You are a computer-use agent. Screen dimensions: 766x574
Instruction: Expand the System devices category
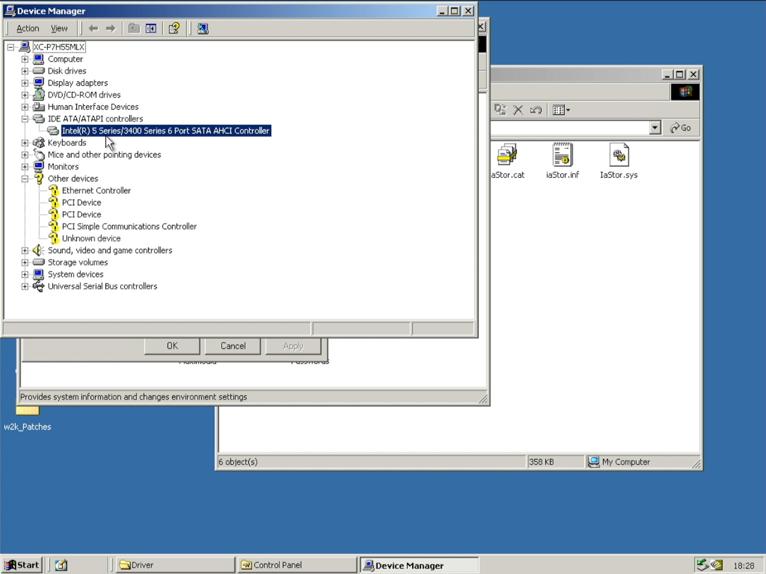click(25, 274)
